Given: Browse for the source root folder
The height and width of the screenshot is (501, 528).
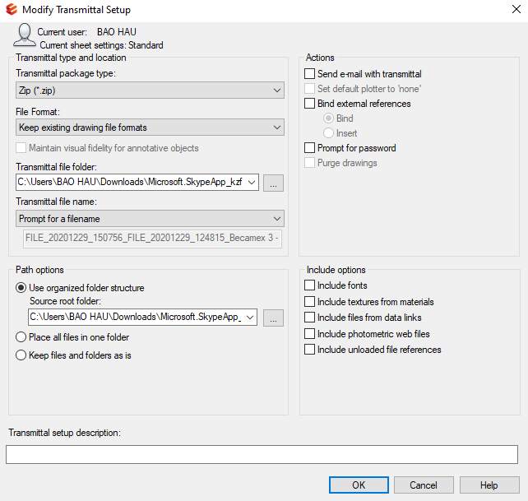Looking at the screenshot, I should pyautogui.click(x=274, y=318).
